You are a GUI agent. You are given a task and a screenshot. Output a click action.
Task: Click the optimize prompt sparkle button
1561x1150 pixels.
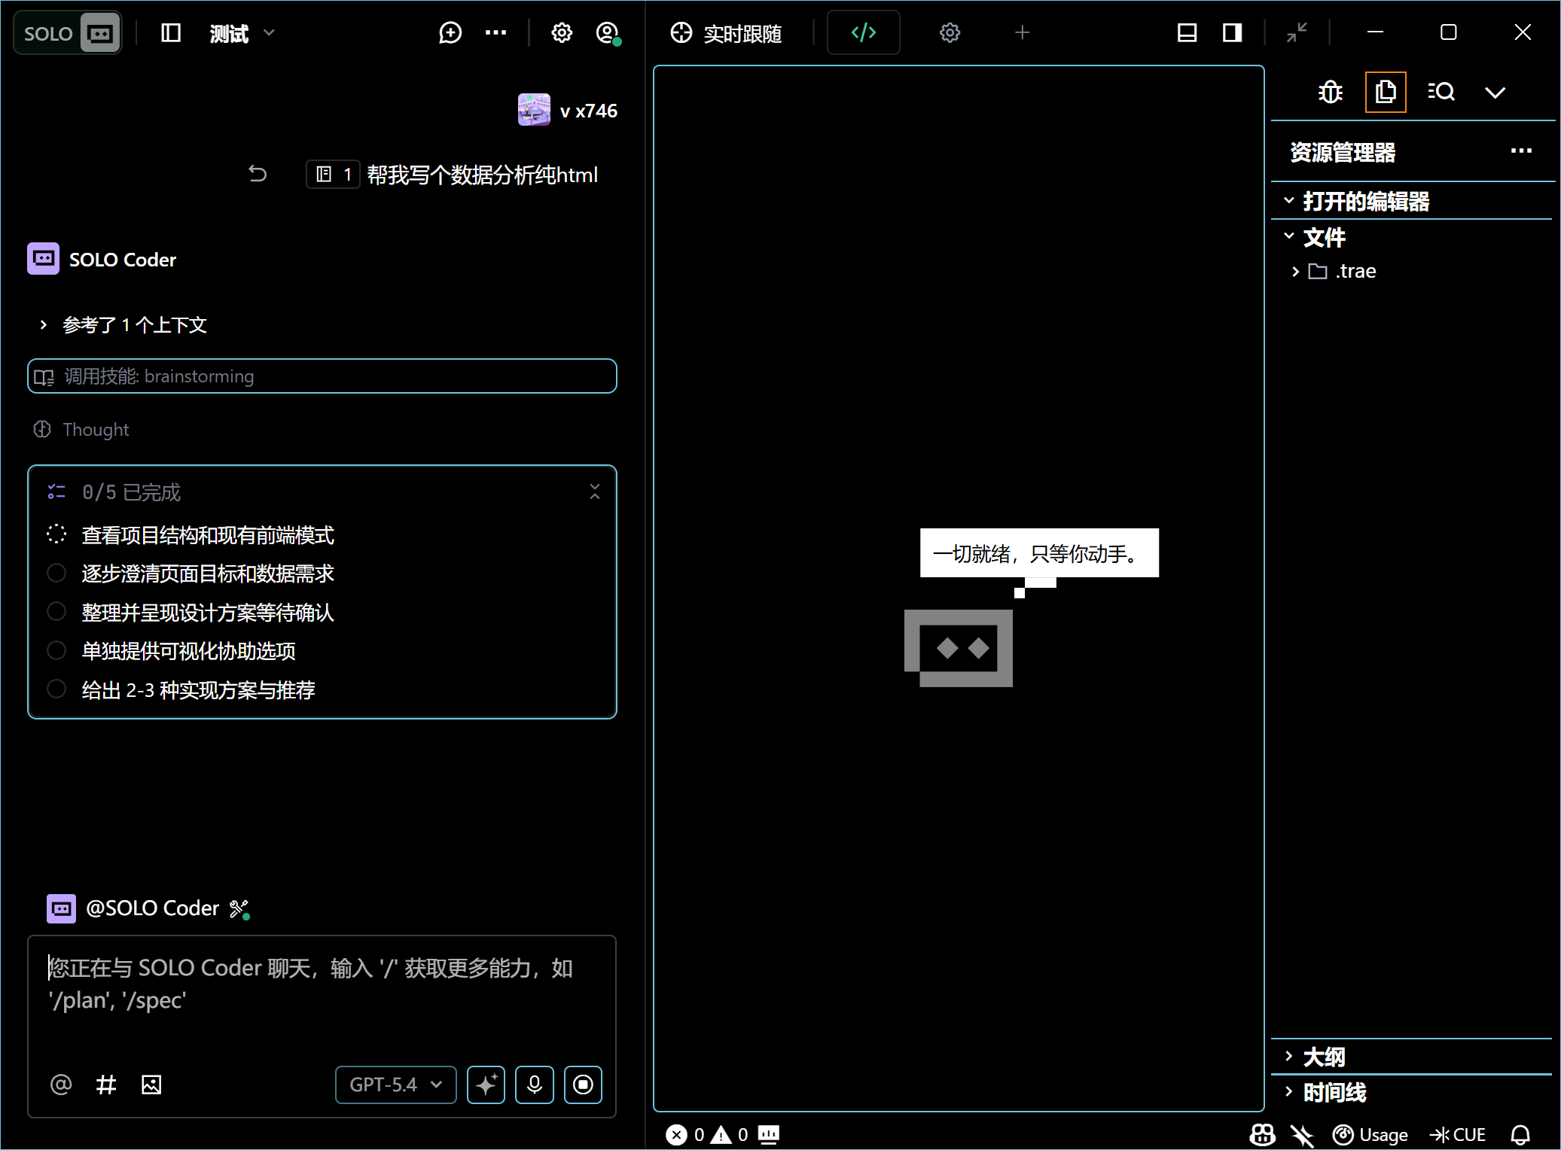click(x=486, y=1085)
